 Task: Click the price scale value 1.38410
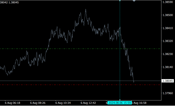coord(168,28)
